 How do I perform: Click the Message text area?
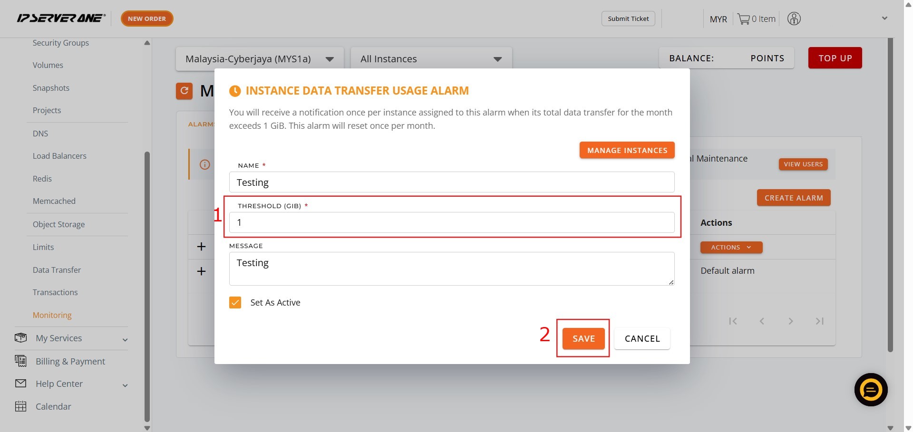[x=451, y=269]
